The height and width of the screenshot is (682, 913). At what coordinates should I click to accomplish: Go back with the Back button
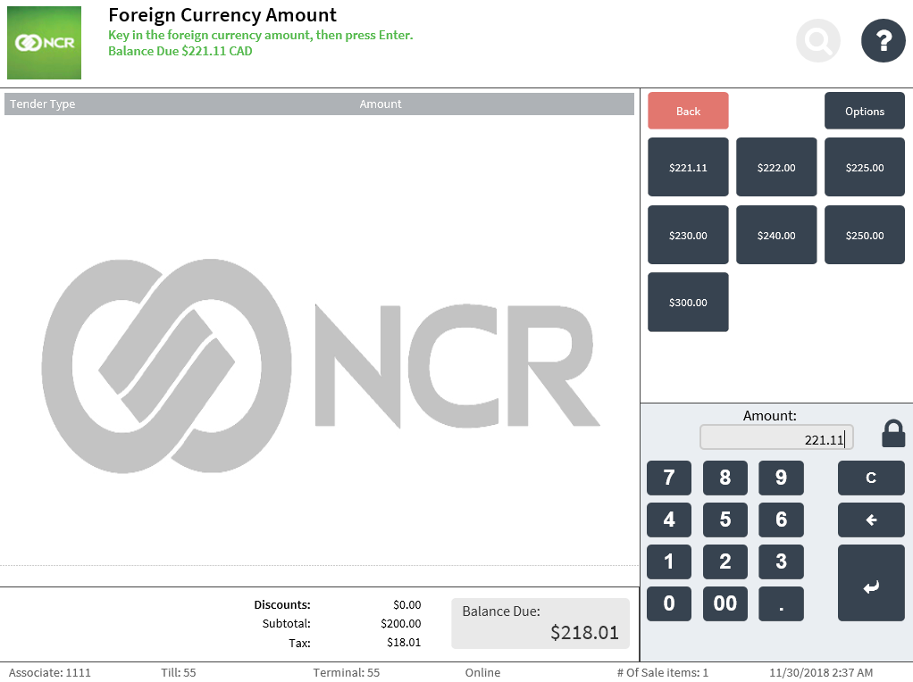coord(688,111)
